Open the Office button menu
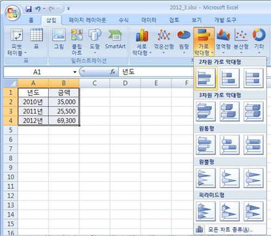 12,13
